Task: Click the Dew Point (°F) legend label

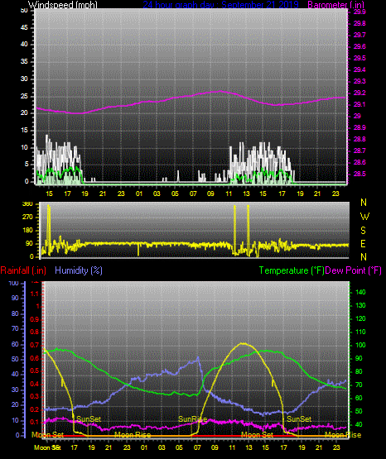Action: pyautogui.click(x=354, y=270)
